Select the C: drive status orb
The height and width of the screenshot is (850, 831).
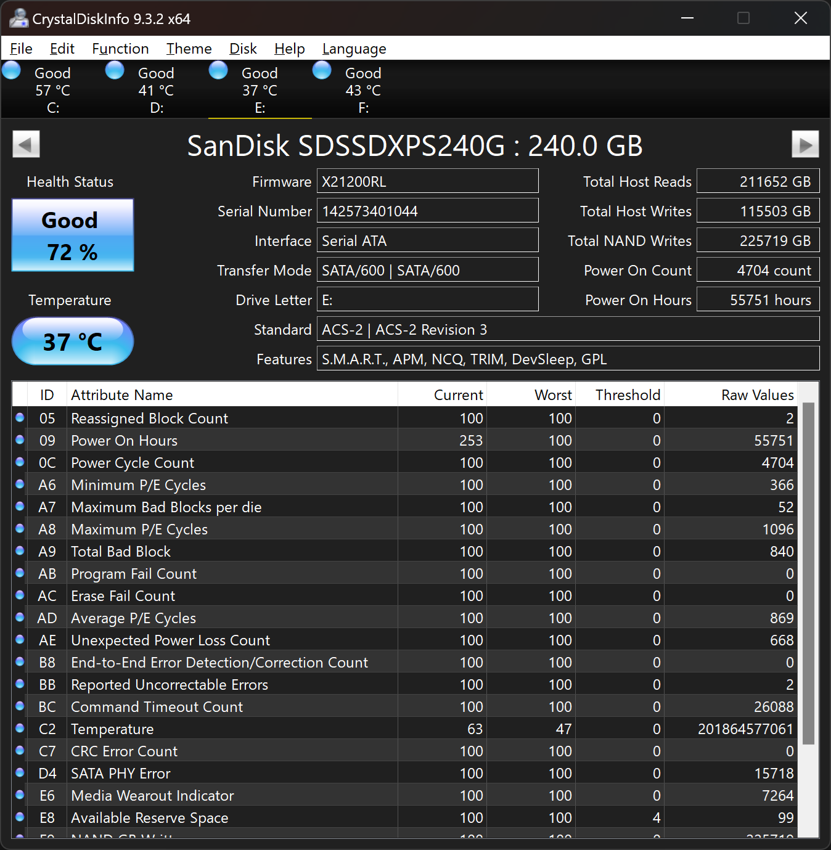point(12,71)
